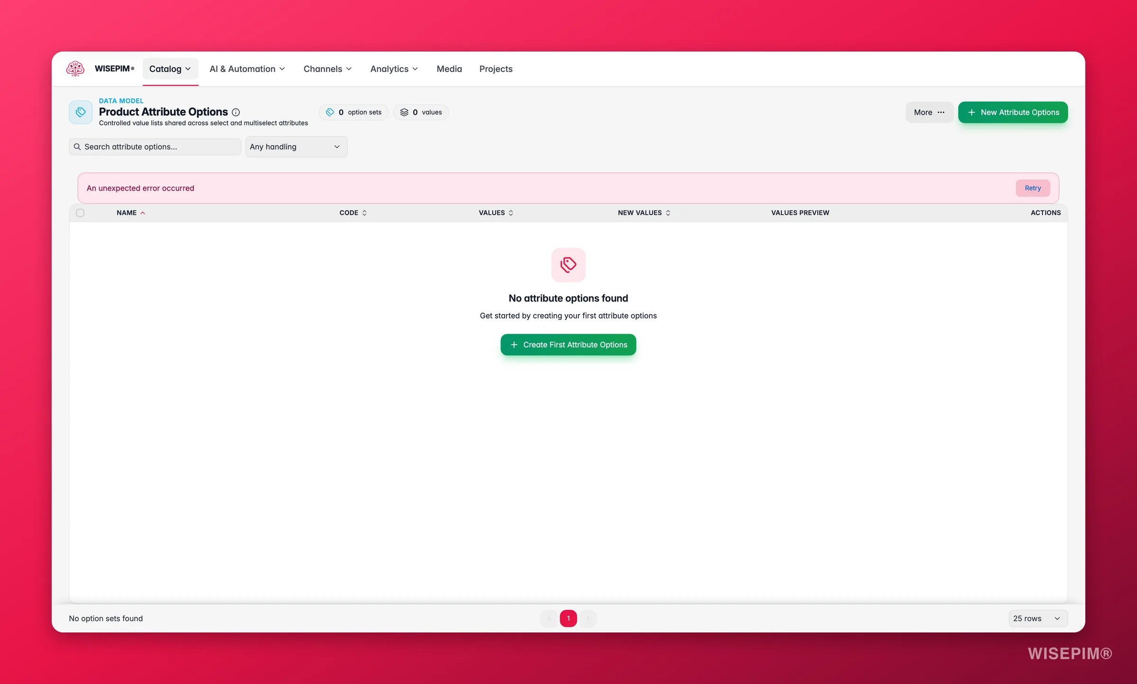The width and height of the screenshot is (1137, 684).
Task: Open the Channels dropdown
Action: click(x=327, y=69)
